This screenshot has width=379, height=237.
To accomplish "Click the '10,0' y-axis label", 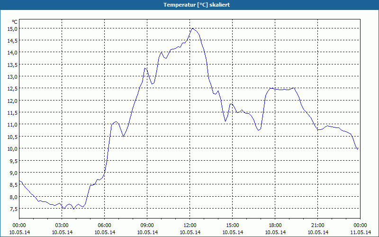I will [13, 149].
